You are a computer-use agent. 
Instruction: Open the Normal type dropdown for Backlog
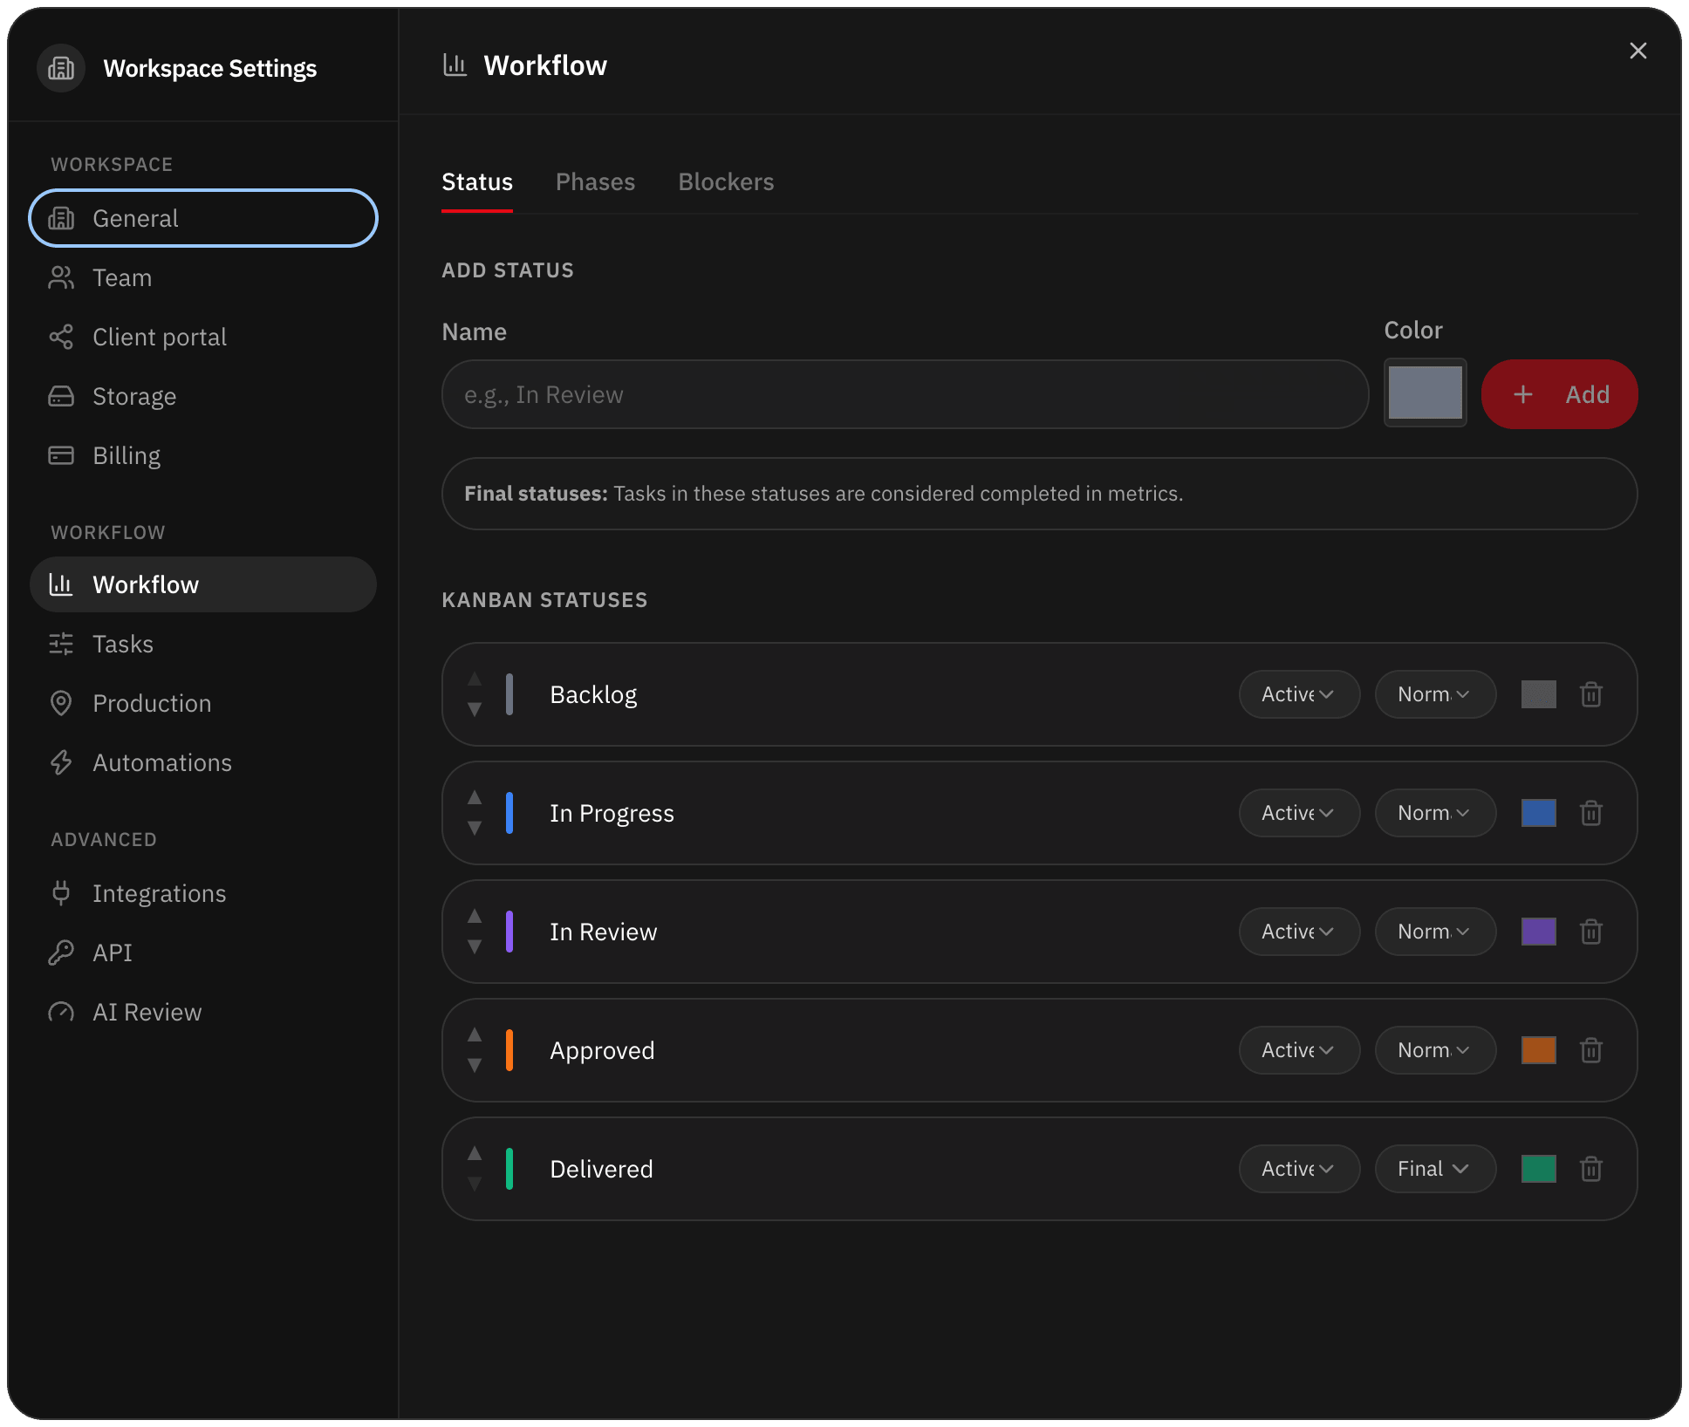point(1435,694)
